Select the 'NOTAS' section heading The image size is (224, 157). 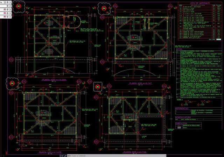(179, 49)
